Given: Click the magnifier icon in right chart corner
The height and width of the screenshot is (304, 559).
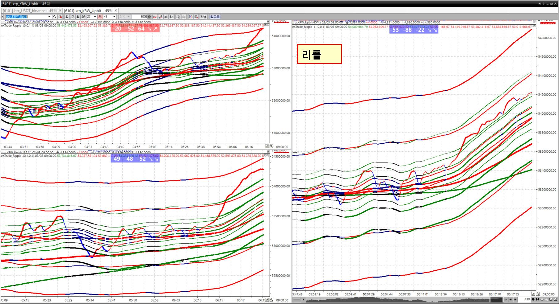Looking at the screenshot, I should tap(538, 294).
